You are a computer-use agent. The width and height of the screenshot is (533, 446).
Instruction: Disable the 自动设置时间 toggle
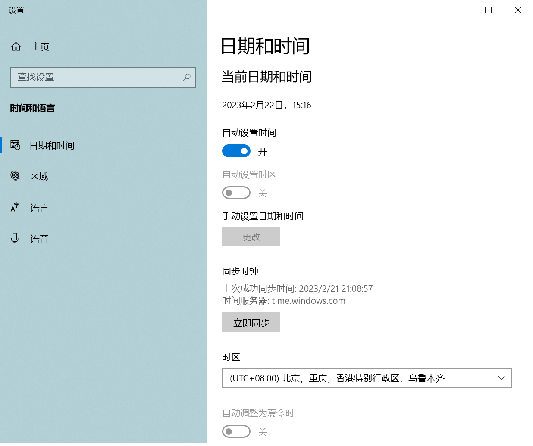click(236, 151)
